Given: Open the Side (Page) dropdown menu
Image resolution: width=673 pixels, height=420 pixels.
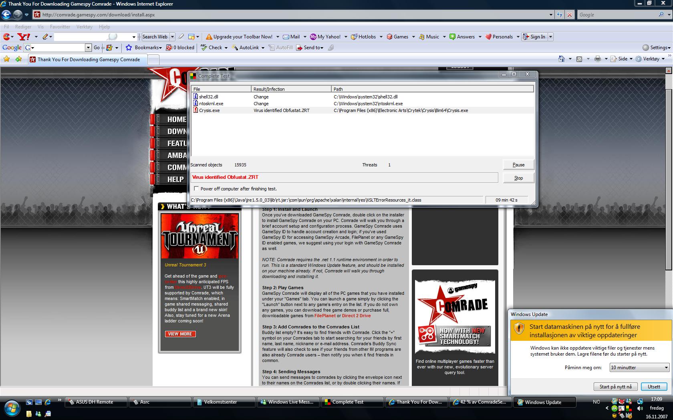Looking at the screenshot, I should click(x=621, y=59).
